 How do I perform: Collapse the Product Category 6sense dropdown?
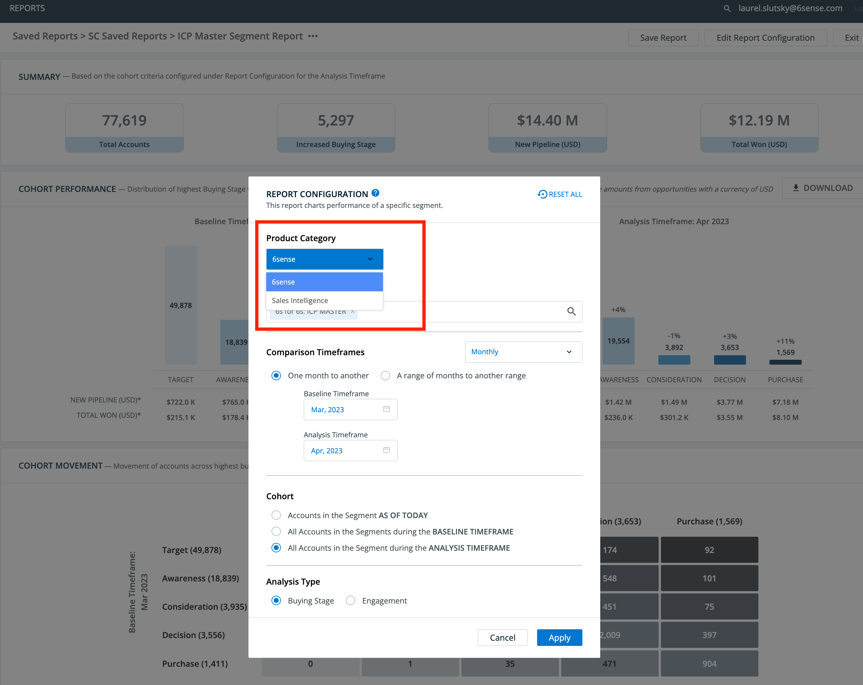coord(325,259)
